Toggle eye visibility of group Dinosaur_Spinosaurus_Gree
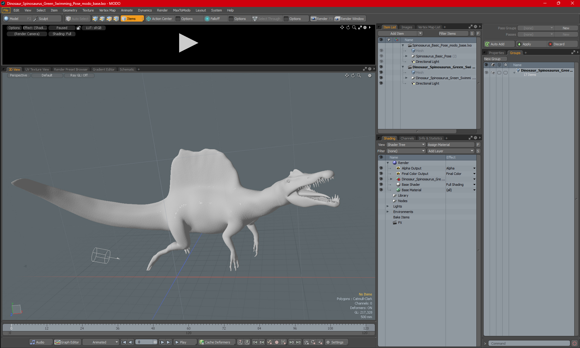 [x=486, y=72]
